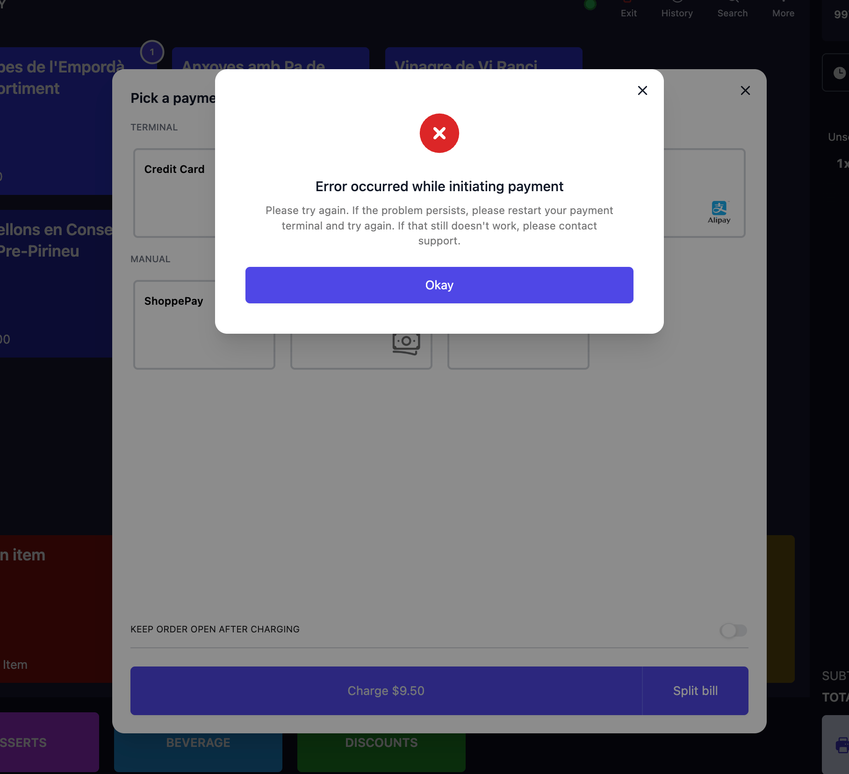Click the MANUAL section label
Screen dimensions: 849x774
(x=150, y=259)
